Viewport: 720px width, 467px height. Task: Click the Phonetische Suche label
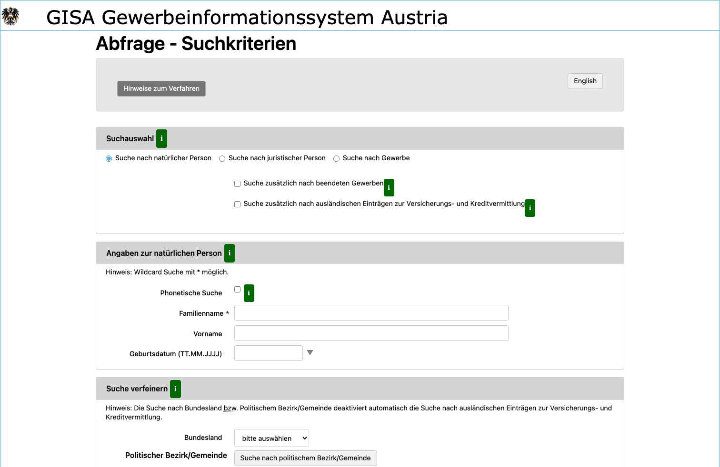coord(191,293)
